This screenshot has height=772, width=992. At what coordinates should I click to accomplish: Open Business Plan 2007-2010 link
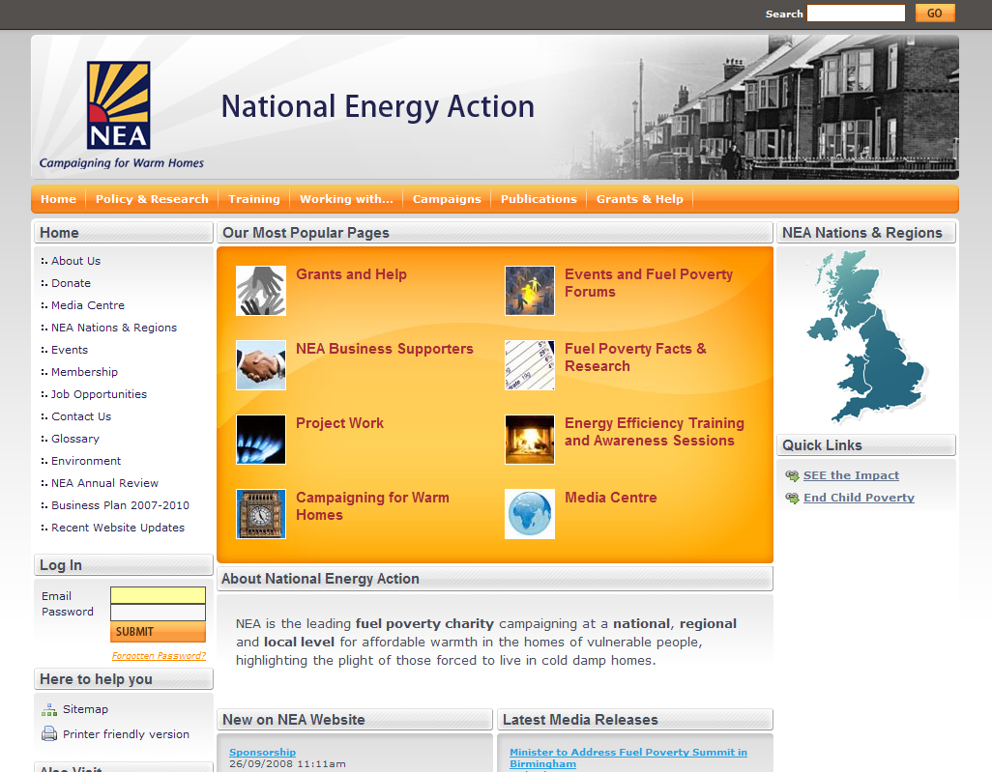pyautogui.click(x=120, y=505)
